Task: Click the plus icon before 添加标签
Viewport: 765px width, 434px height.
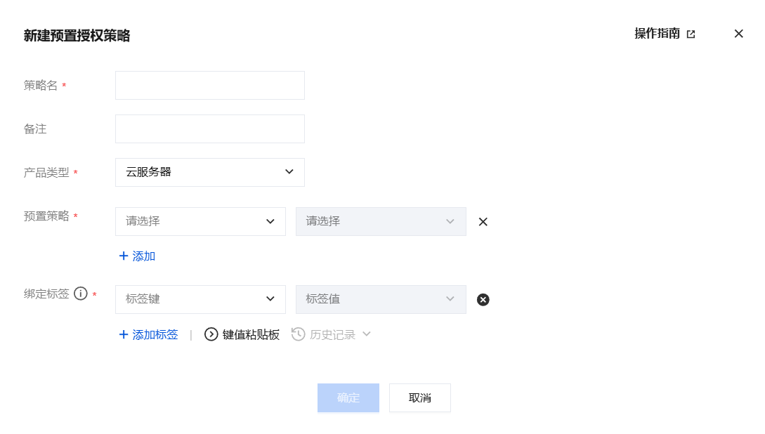Action: pos(124,334)
